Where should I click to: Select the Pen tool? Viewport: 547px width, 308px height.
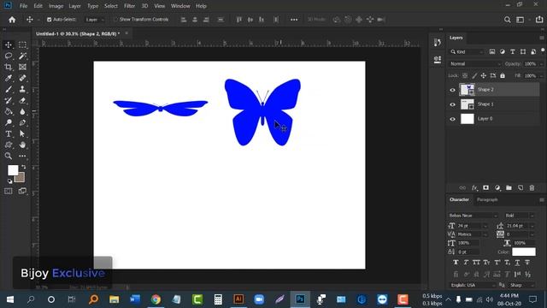click(22, 122)
